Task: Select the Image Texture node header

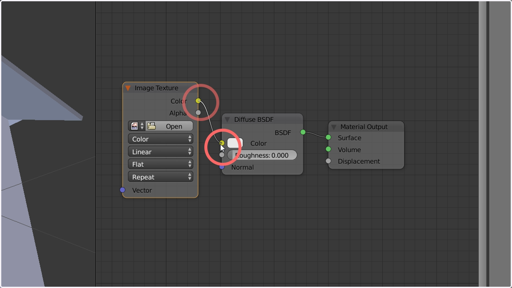Action: tap(160, 88)
